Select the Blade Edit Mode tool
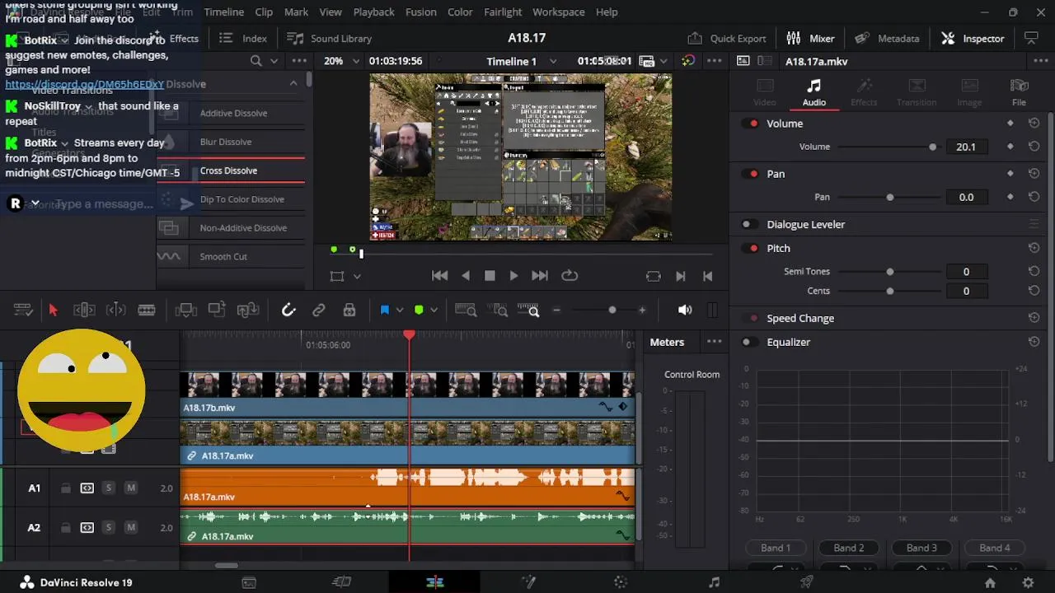1055x593 pixels. [147, 310]
